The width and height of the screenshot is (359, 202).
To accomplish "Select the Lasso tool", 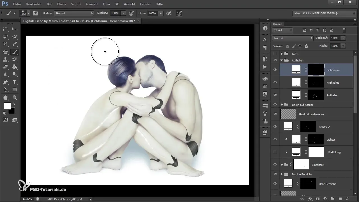I will [x=5, y=37].
